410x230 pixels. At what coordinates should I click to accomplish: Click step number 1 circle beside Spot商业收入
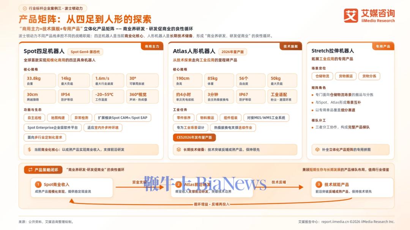coord(38,185)
